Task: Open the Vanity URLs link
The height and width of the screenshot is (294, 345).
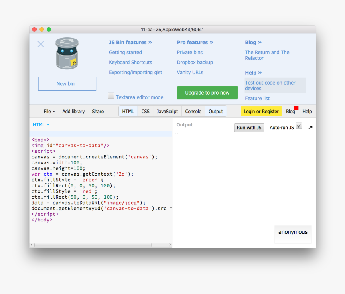Action: point(190,73)
